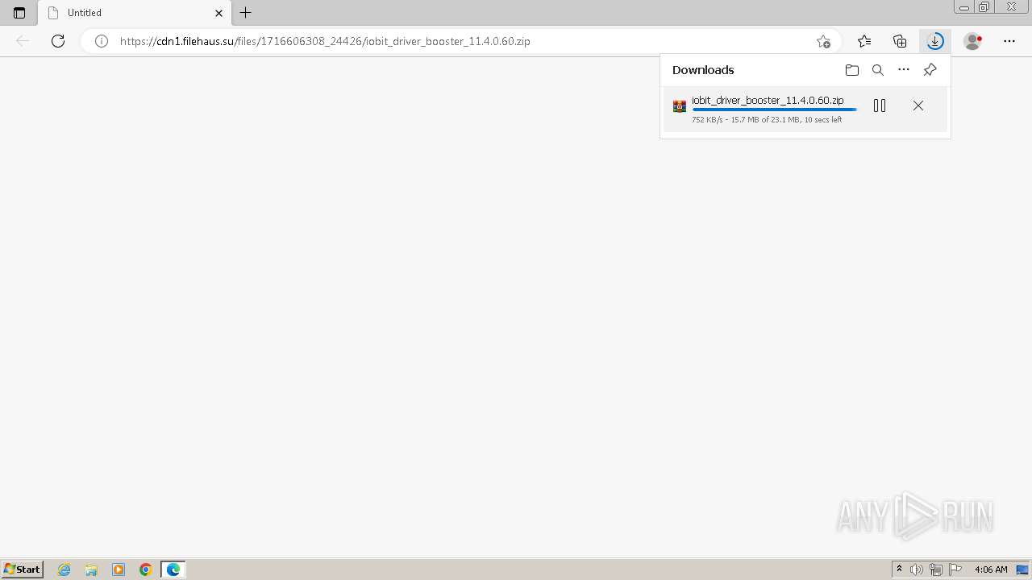The width and height of the screenshot is (1032, 580).
Task: Search downloads in Downloads panel
Action: click(x=878, y=70)
